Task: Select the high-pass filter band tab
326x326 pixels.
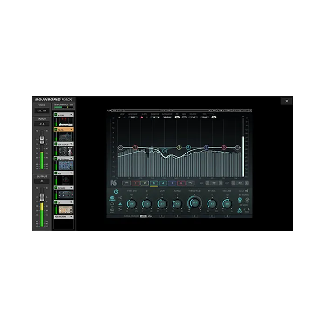Action: click(x=126, y=183)
